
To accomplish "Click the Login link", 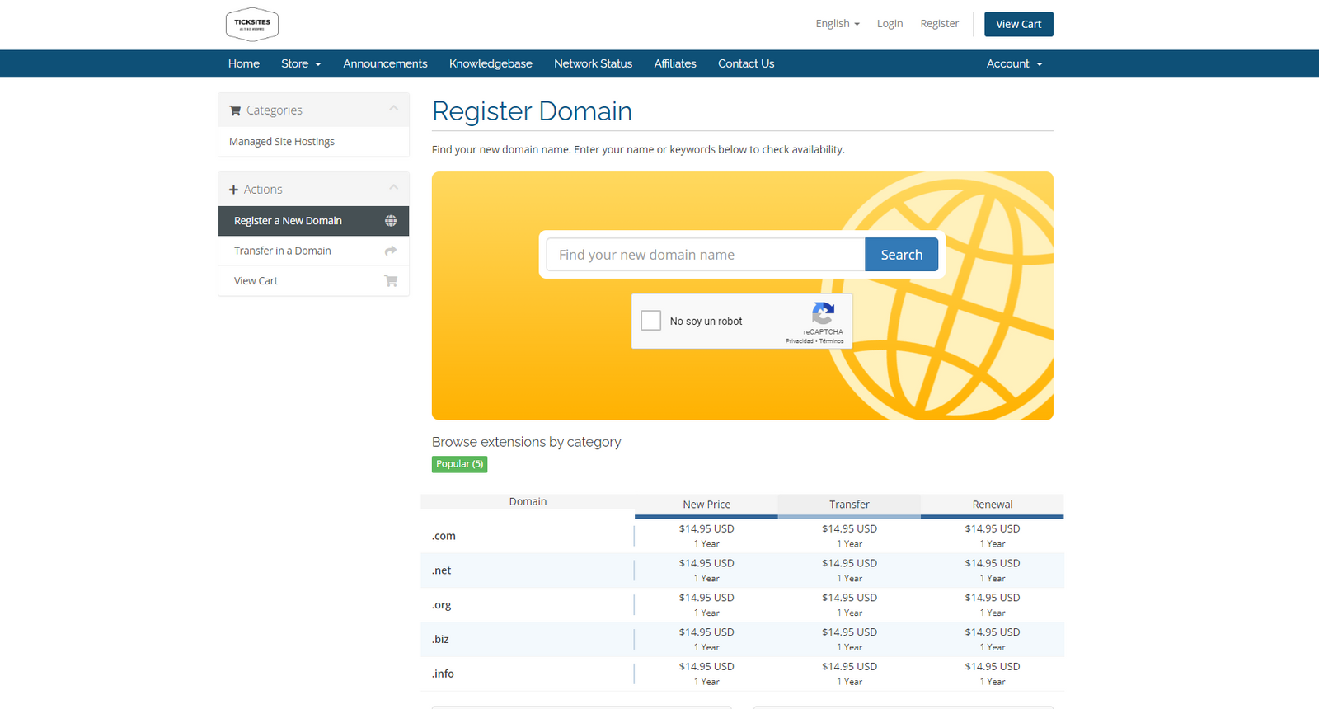I will 890,24.
